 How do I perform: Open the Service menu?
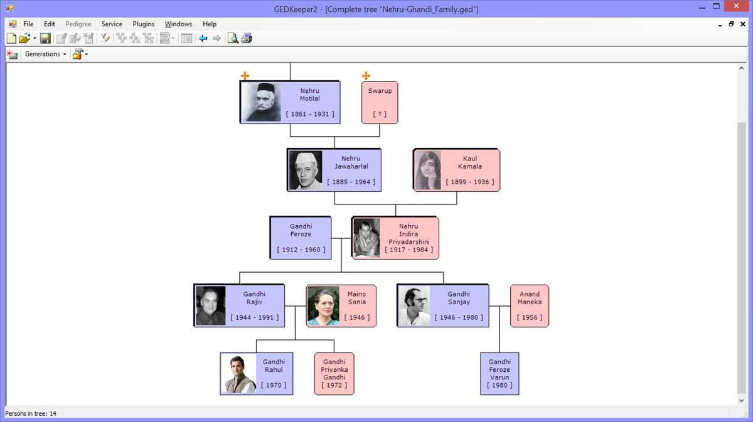112,24
